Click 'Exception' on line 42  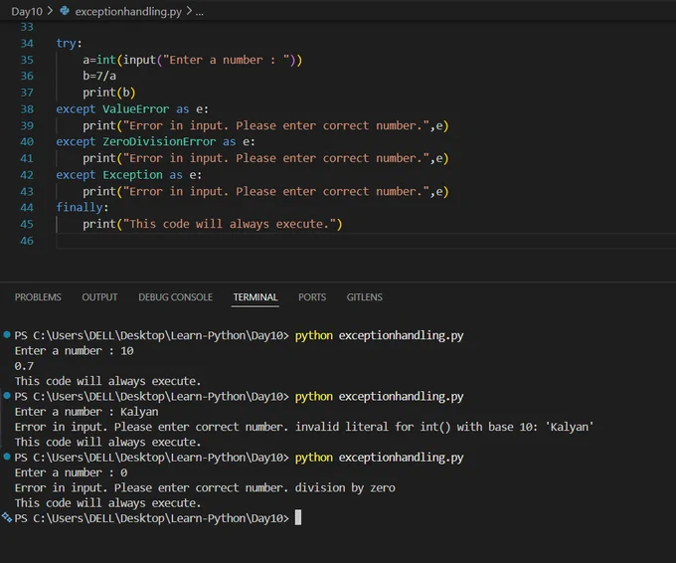(132, 175)
